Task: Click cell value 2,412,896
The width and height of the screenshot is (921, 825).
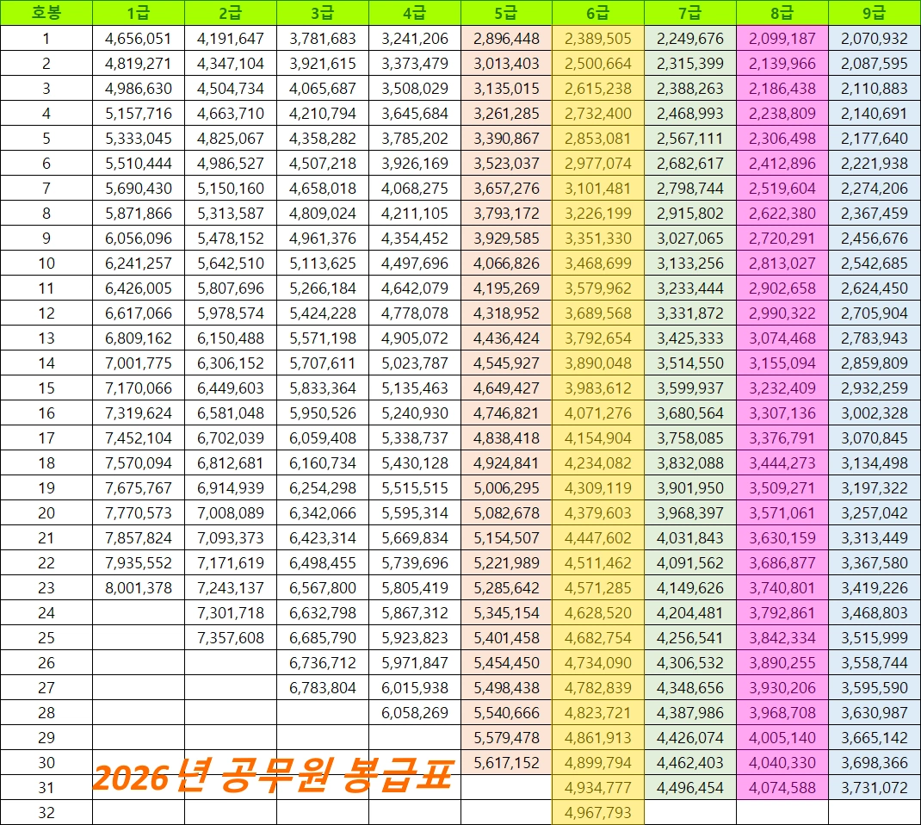Action: pyautogui.click(x=782, y=164)
